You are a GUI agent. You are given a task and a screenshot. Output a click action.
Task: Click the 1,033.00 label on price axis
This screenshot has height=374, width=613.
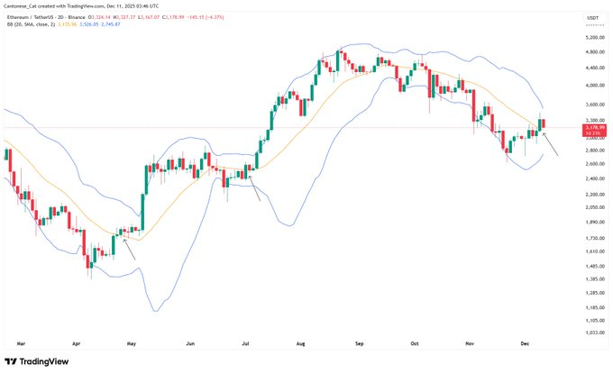click(592, 333)
